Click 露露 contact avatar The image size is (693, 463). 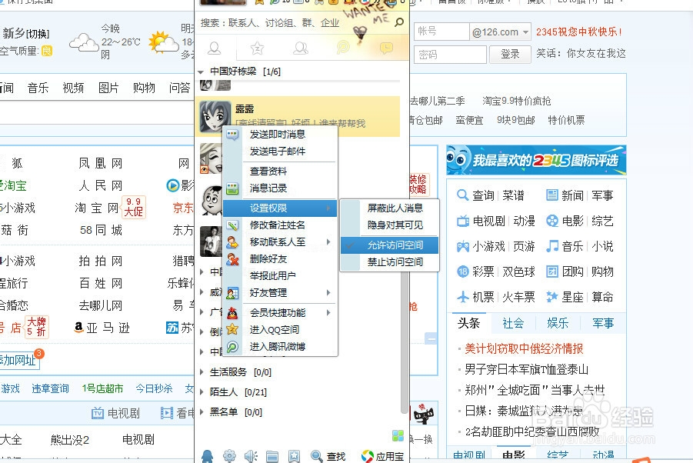click(215, 117)
